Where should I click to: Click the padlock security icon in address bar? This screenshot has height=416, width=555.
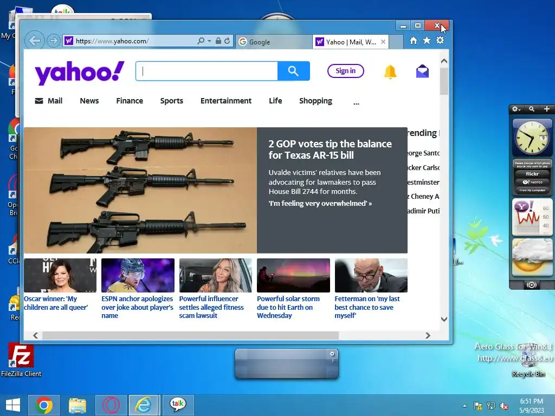pyautogui.click(x=218, y=41)
